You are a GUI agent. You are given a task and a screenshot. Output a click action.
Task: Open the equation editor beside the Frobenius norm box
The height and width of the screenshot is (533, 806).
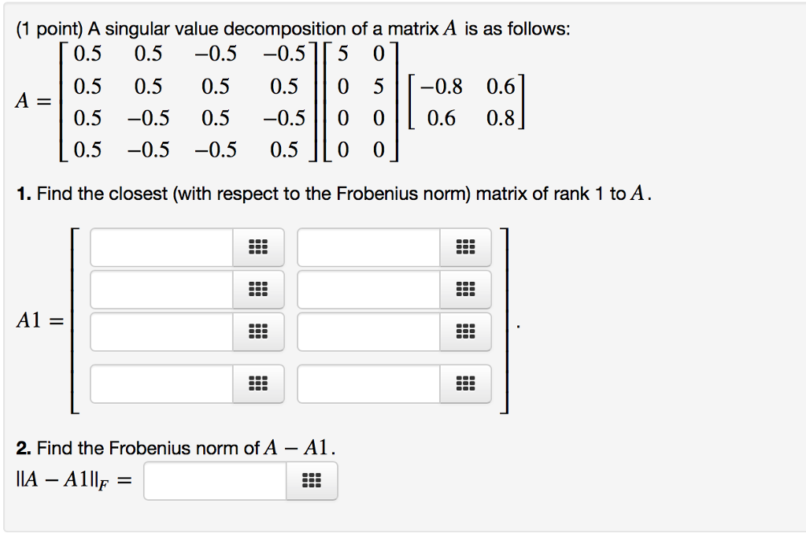pos(312,480)
